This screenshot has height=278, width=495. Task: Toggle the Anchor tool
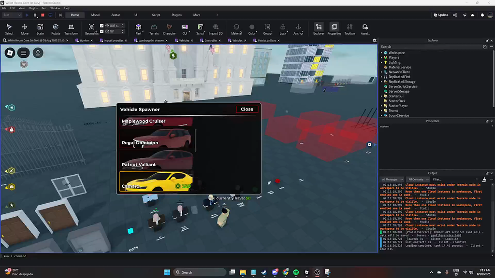pos(298,29)
